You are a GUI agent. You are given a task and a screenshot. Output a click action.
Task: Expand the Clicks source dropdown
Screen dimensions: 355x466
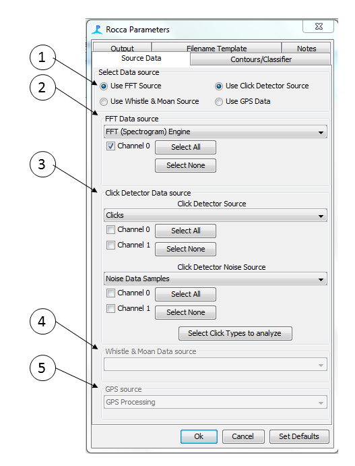point(216,215)
